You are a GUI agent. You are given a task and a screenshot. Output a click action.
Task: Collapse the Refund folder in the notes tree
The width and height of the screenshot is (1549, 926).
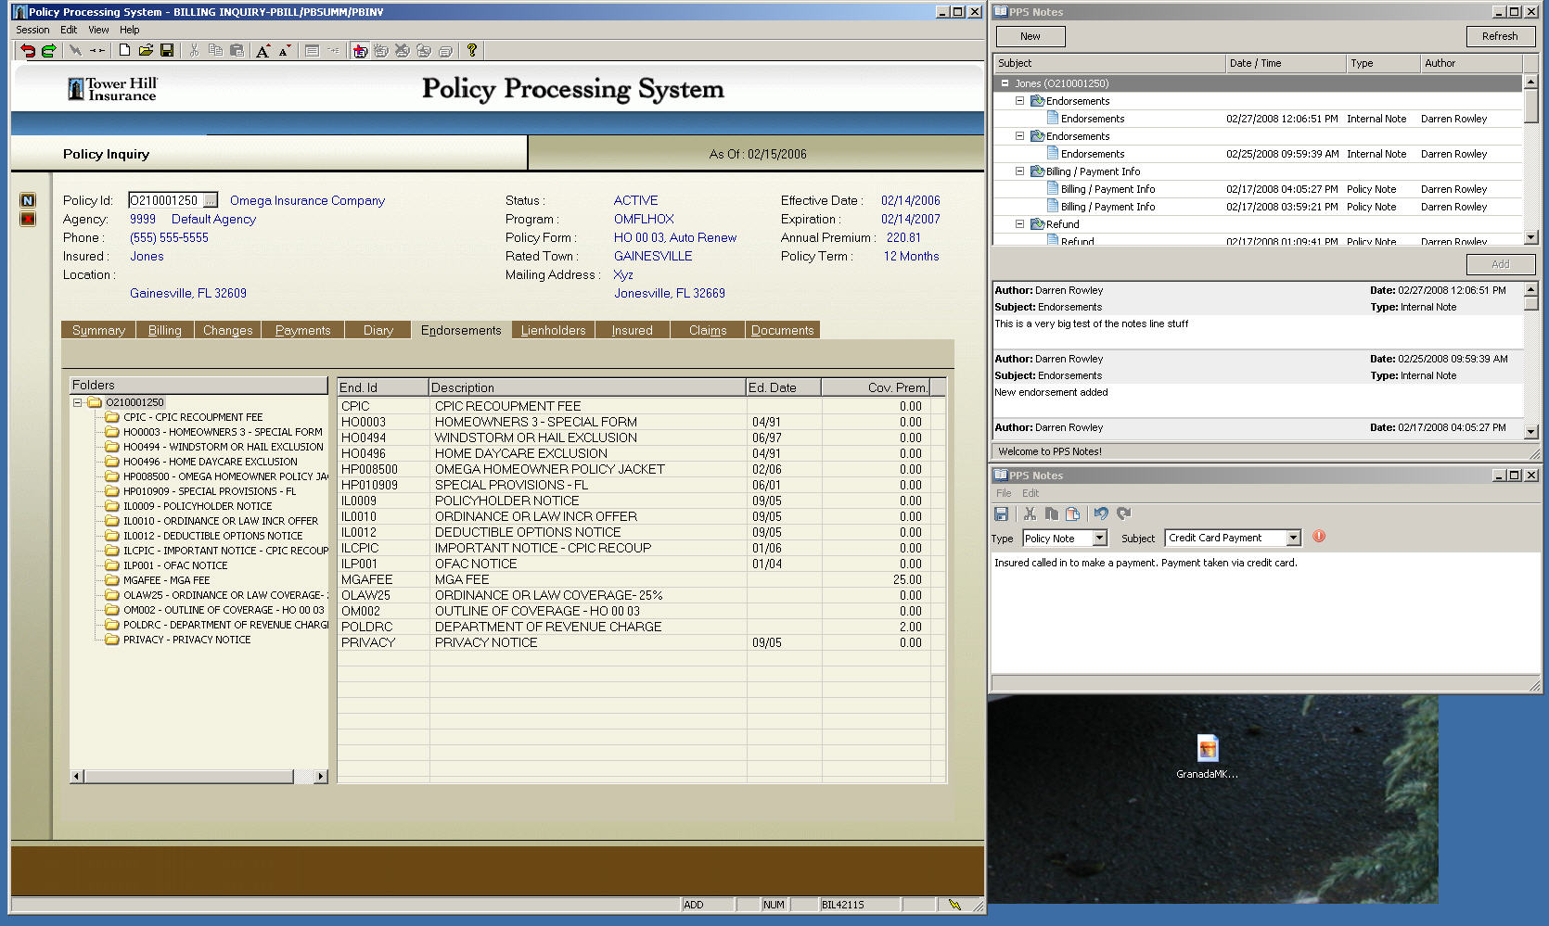(x=1019, y=224)
